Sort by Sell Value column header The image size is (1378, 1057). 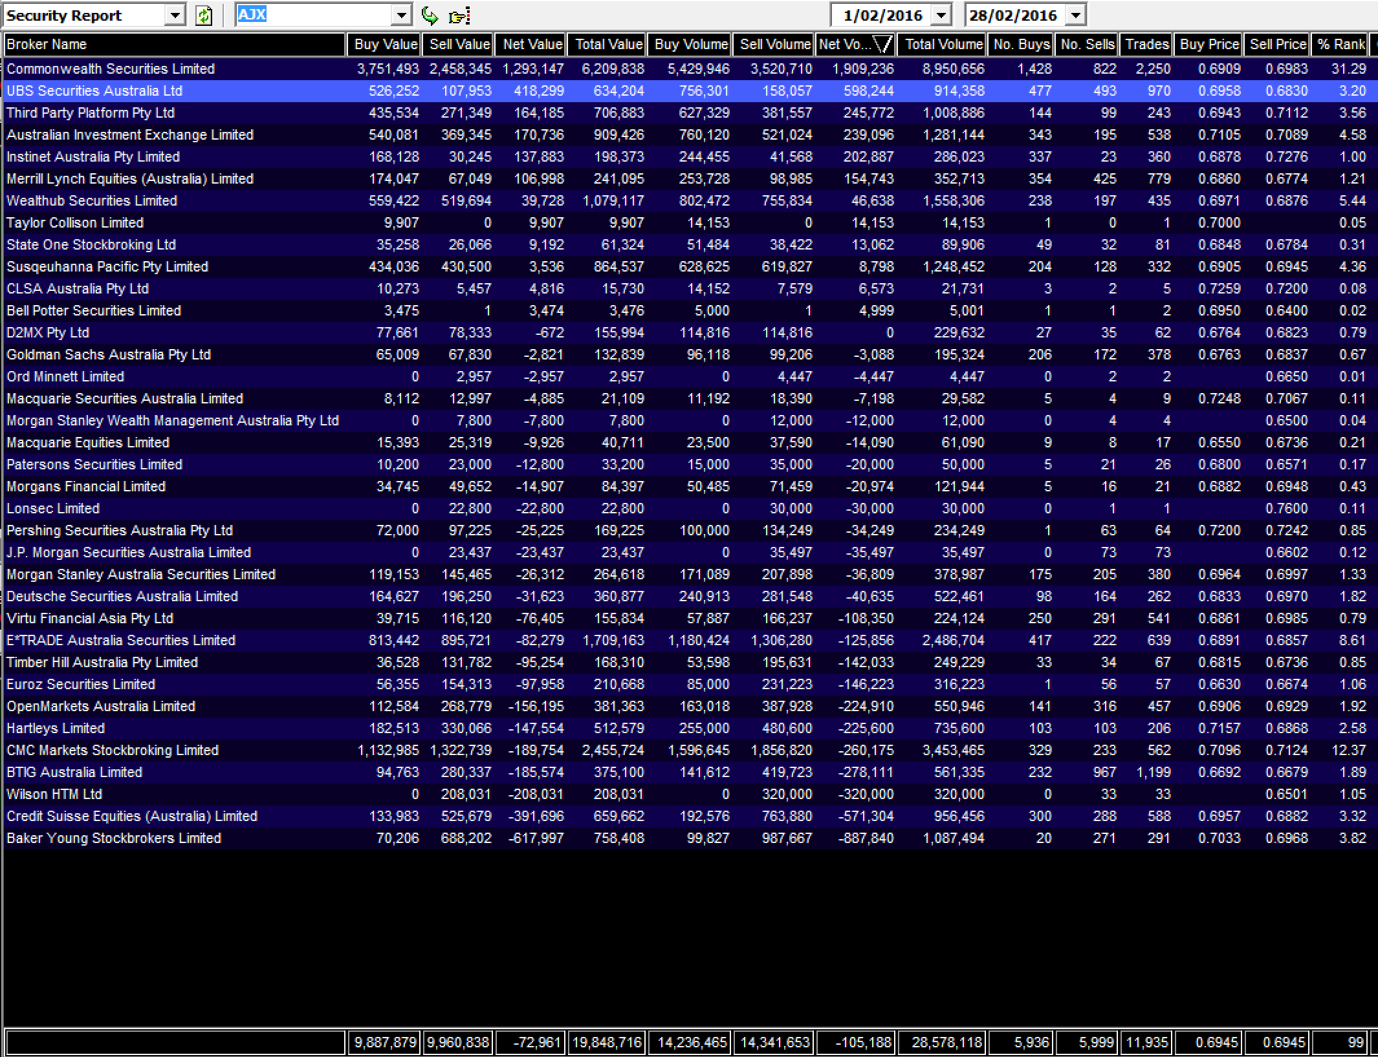(458, 44)
